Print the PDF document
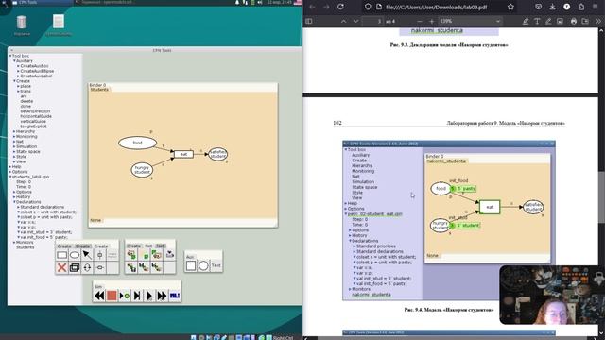Viewport: 605px width, 340px height. point(574,21)
